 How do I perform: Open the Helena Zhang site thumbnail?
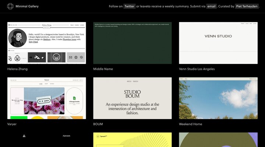(x=47, y=43)
